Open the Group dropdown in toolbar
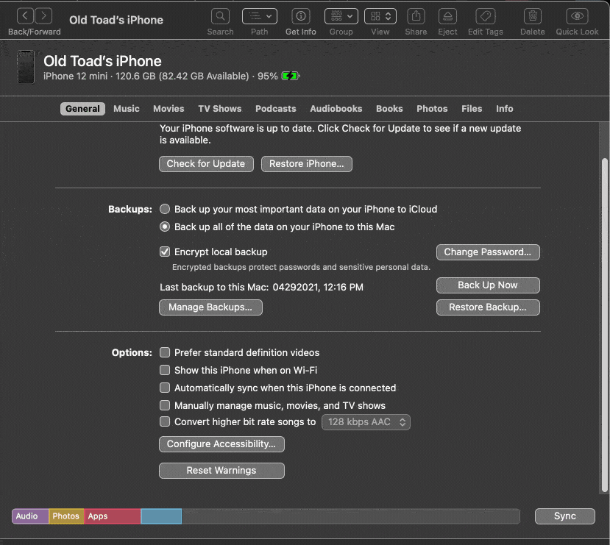The width and height of the screenshot is (610, 545). coord(341,16)
